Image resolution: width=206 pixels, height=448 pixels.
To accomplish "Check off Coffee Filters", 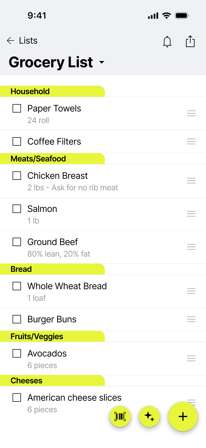I will [x=17, y=141].
